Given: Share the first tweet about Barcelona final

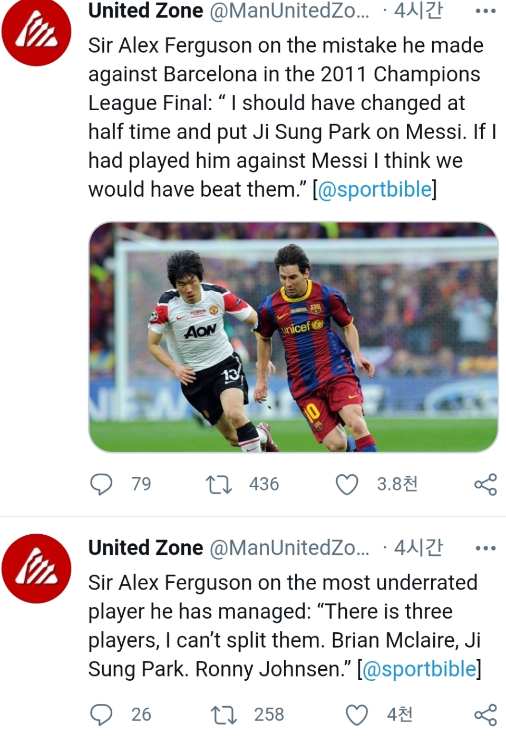Looking at the screenshot, I should (485, 484).
